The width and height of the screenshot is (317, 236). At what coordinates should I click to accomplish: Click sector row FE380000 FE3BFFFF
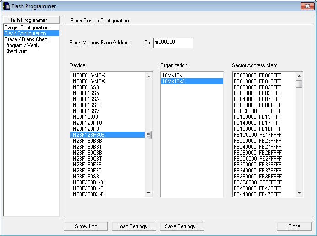264,177
